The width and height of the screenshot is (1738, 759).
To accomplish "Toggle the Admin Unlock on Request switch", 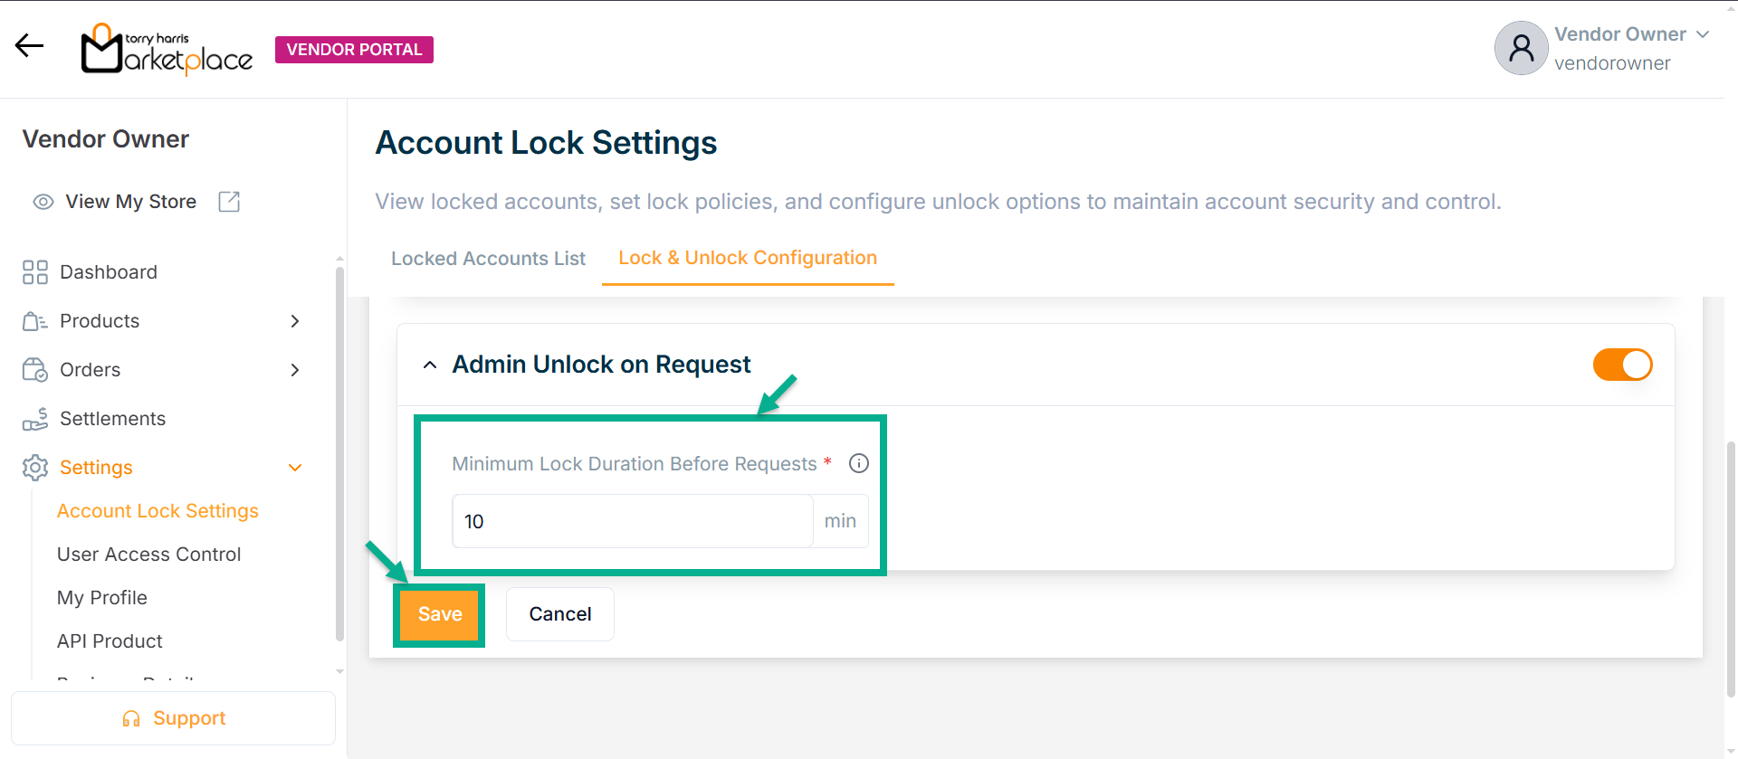I will pyautogui.click(x=1622, y=365).
